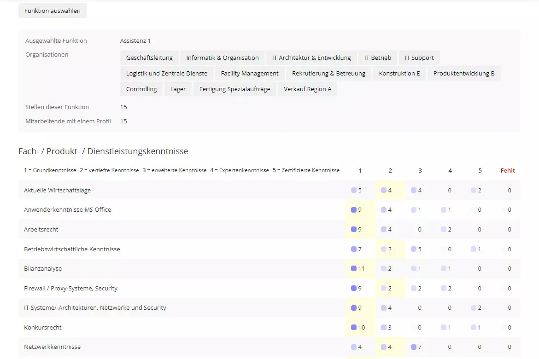The height and width of the screenshot is (359, 539).
Task: Click level 1 square for Firewall / Proxy-Systeme
Action: pyautogui.click(x=354, y=288)
